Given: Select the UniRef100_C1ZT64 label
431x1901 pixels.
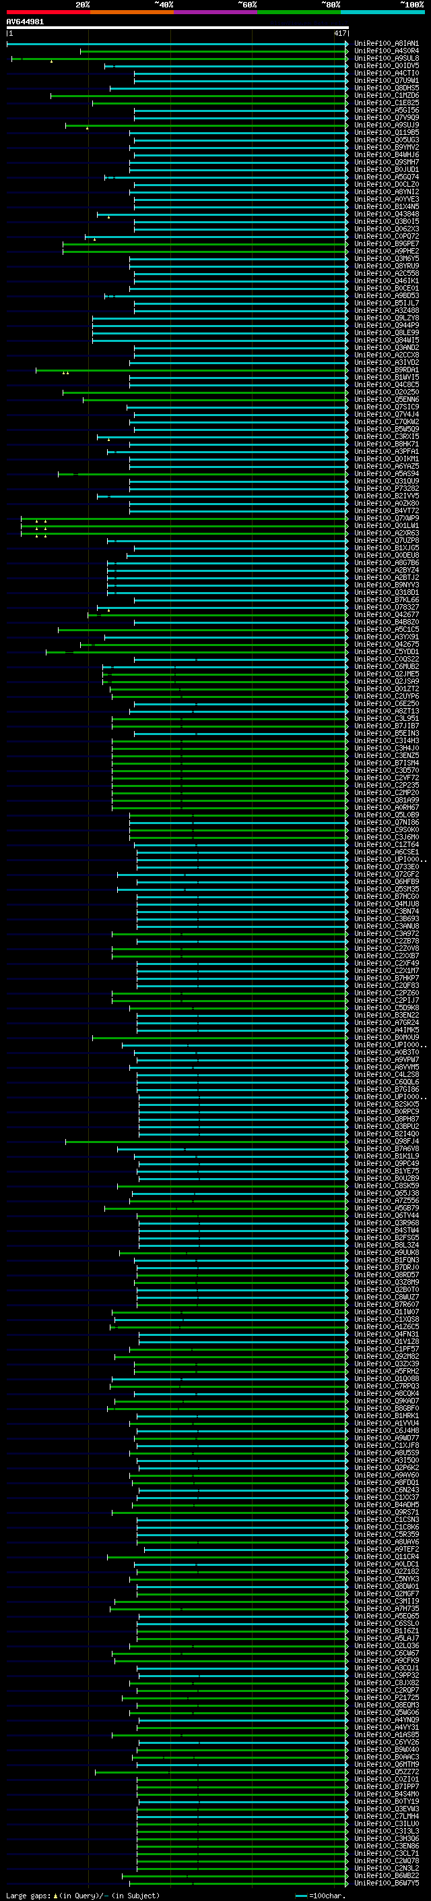Looking at the screenshot, I should pos(387,845).
